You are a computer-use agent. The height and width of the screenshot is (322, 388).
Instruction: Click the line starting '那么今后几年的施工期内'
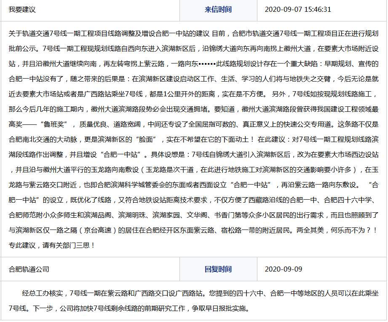click(x=193, y=109)
